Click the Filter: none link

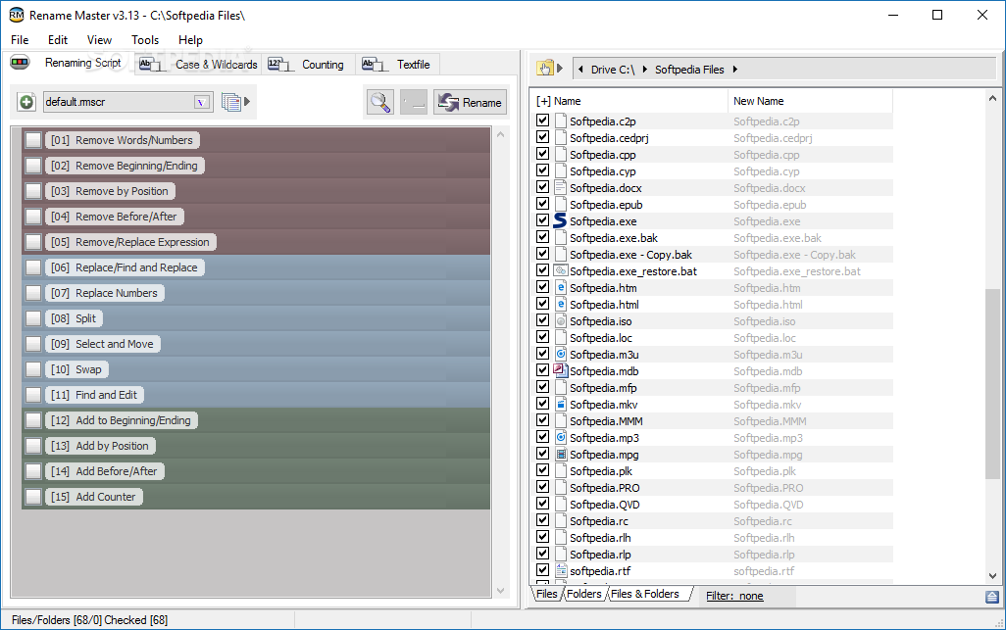tap(734, 596)
